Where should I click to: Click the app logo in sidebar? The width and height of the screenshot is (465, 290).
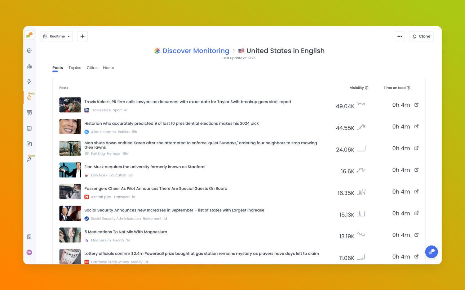[29, 35]
